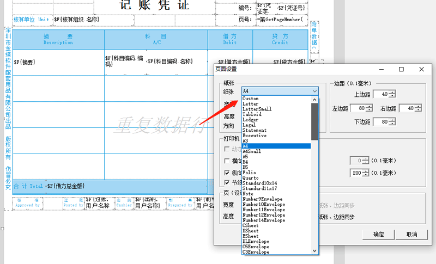Choose Note paper size
The image size is (436, 264).
pyautogui.click(x=276, y=194)
